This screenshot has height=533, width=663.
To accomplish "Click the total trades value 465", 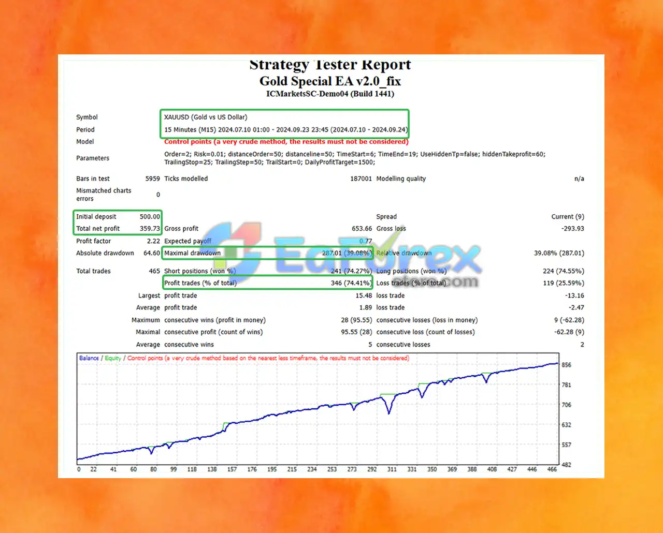I will tap(154, 271).
